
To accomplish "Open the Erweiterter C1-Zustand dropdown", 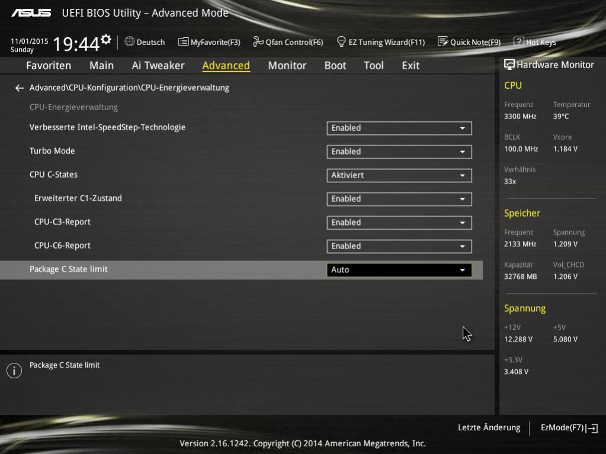I will 399,199.
